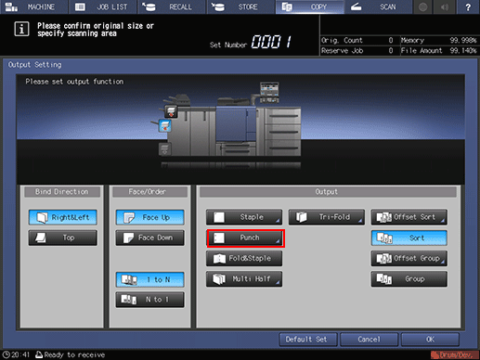
Task: Switch binding direction to Top
Action: click(x=63, y=238)
